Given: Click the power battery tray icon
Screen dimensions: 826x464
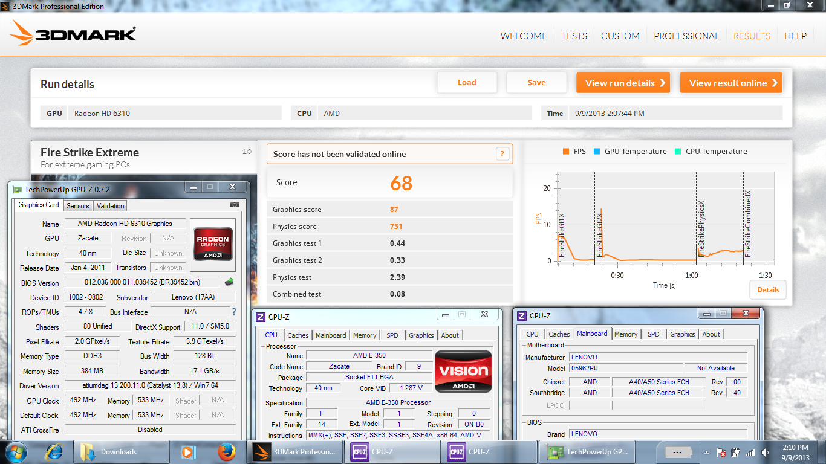Looking at the screenshot, I should click(736, 452).
